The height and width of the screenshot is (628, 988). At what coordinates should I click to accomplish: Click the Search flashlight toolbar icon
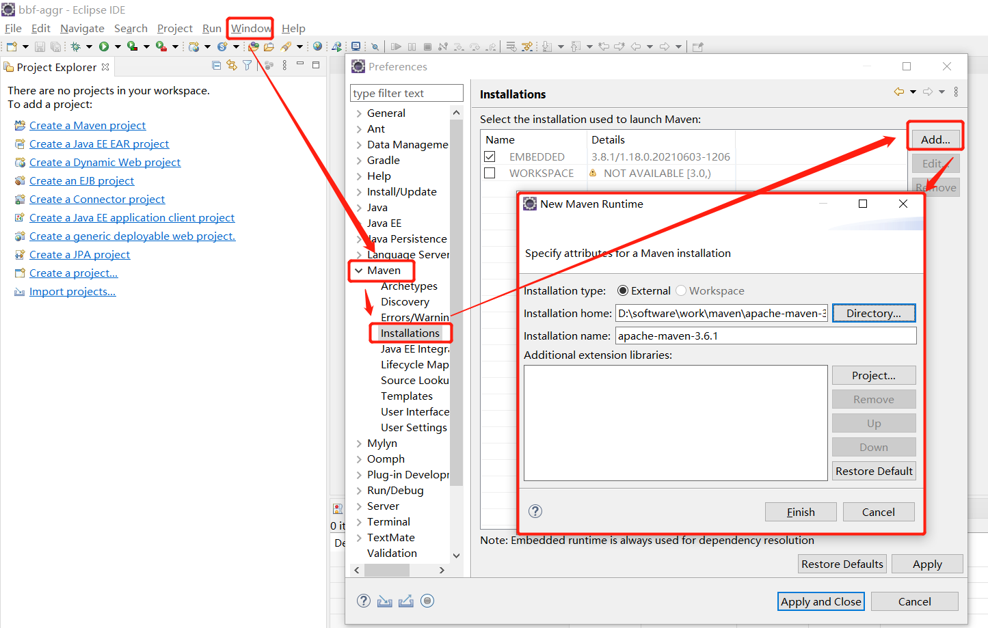(x=286, y=46)
